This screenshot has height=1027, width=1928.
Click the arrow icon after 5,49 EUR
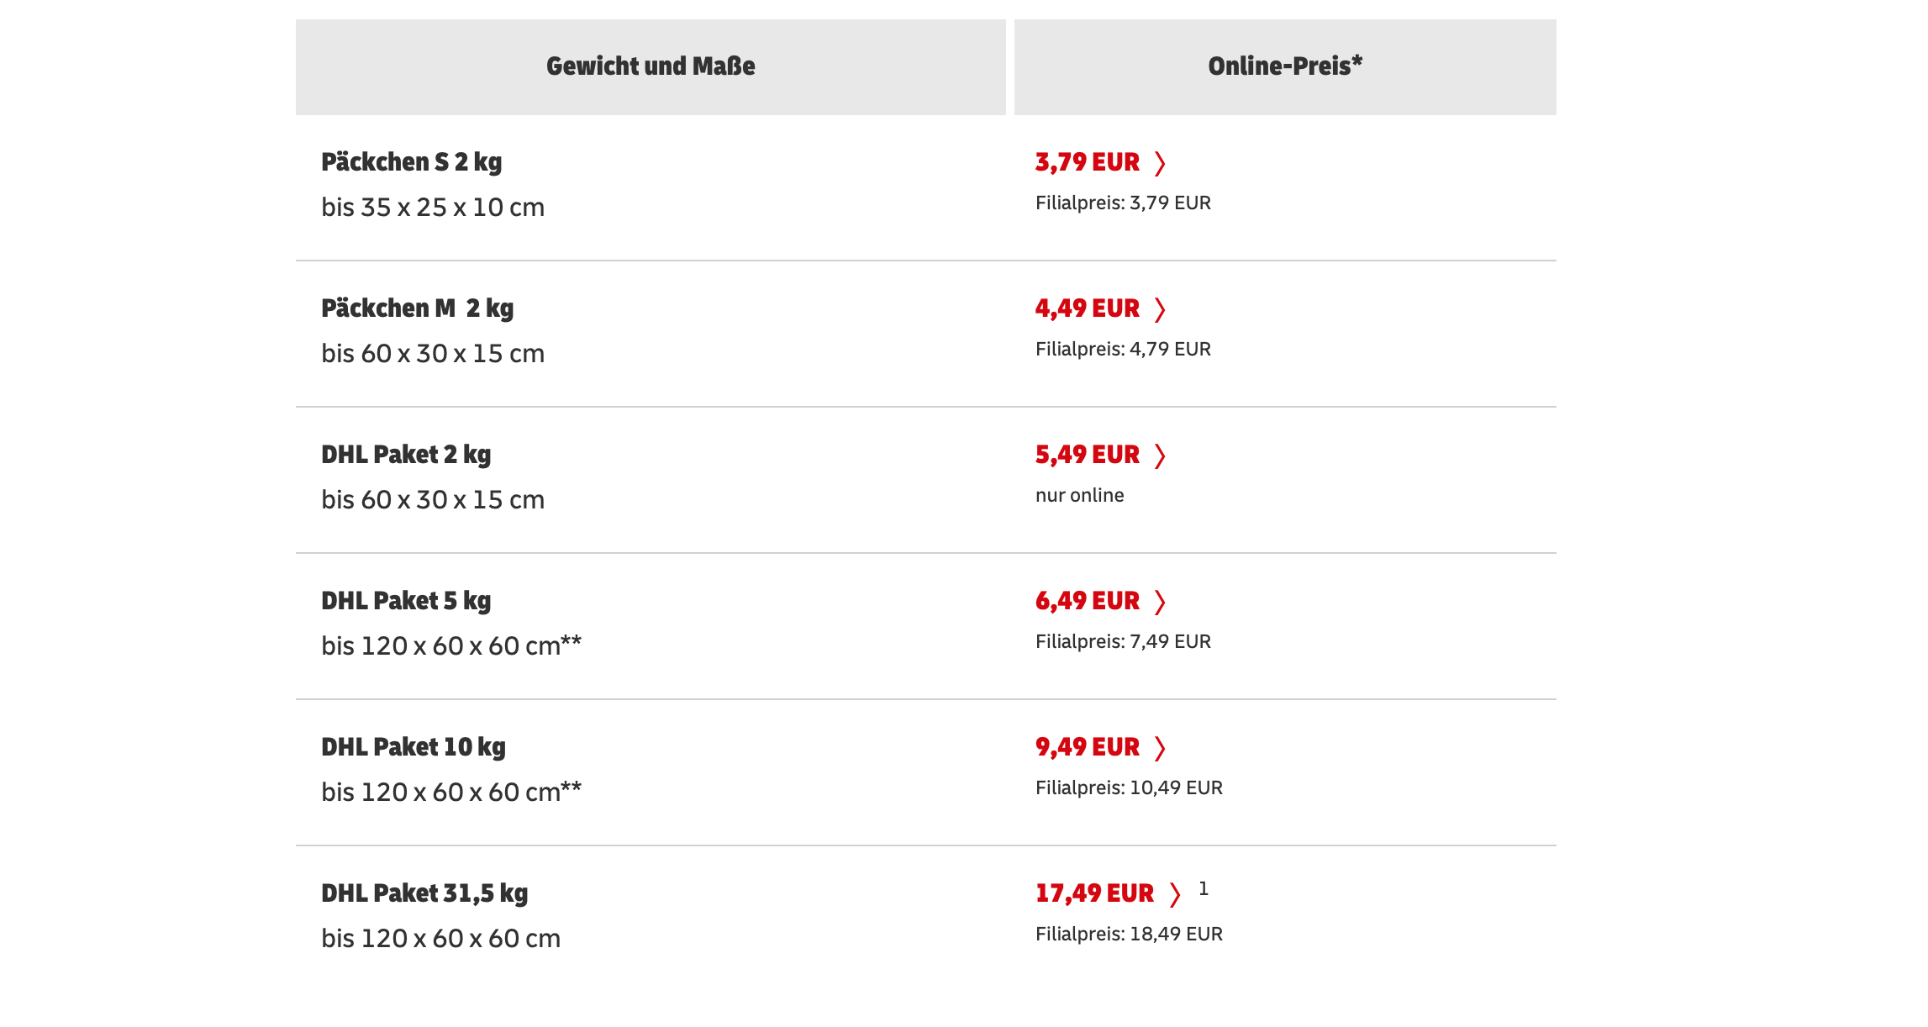(1160, 456)
